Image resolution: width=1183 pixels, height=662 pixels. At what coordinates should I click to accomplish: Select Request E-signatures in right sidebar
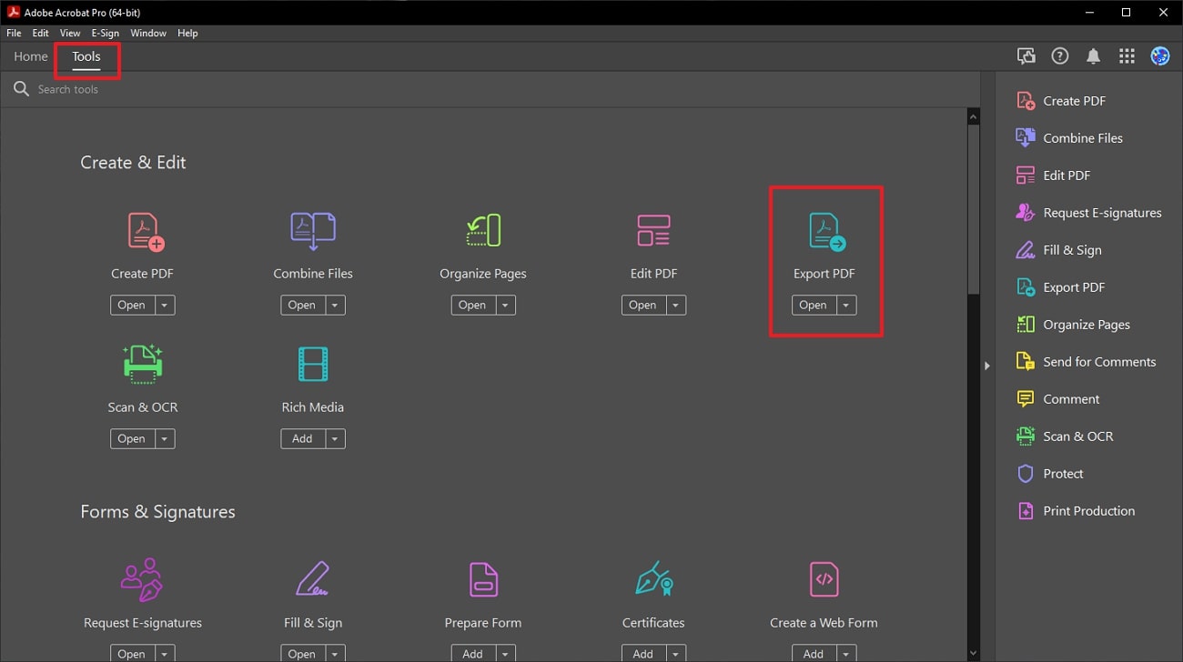click(1088, 213)
